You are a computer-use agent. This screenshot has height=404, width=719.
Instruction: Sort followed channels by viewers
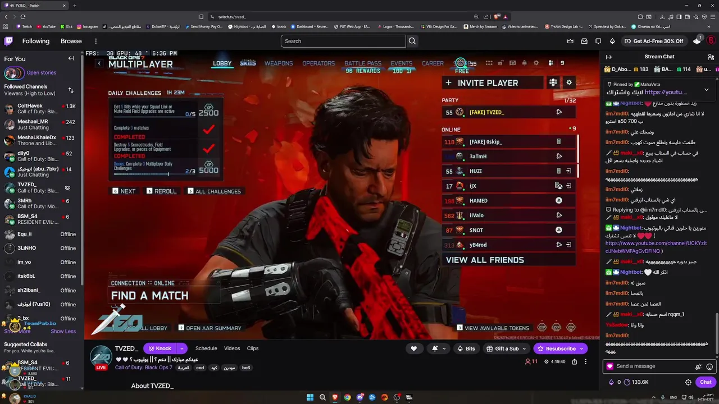coord(71,90)
